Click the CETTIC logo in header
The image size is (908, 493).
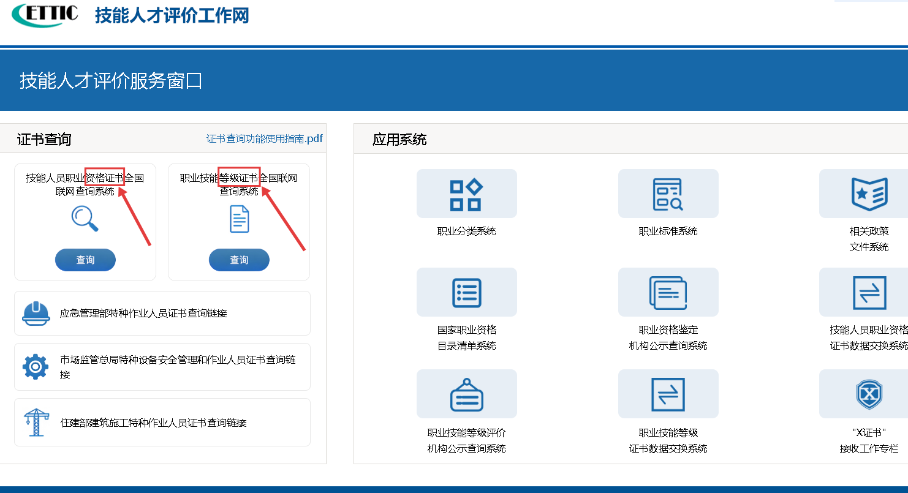coord(45,15)
